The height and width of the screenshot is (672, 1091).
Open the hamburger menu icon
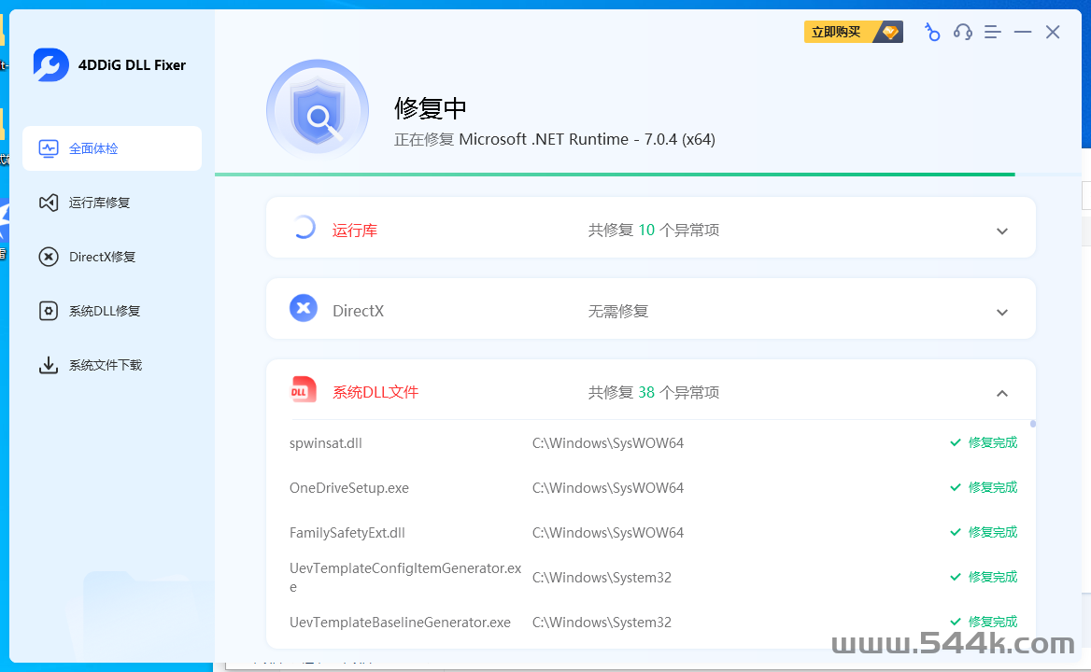(992, 33)
